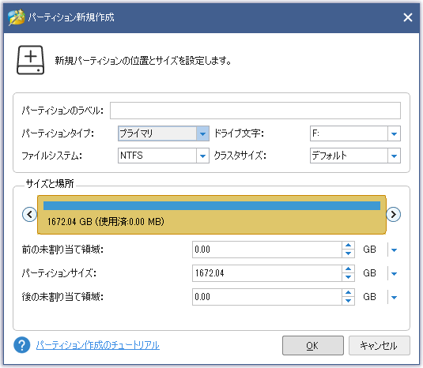Screen dimensions: 423x368
Task: Click the パーティションのラベル text field
Action: 255,111
